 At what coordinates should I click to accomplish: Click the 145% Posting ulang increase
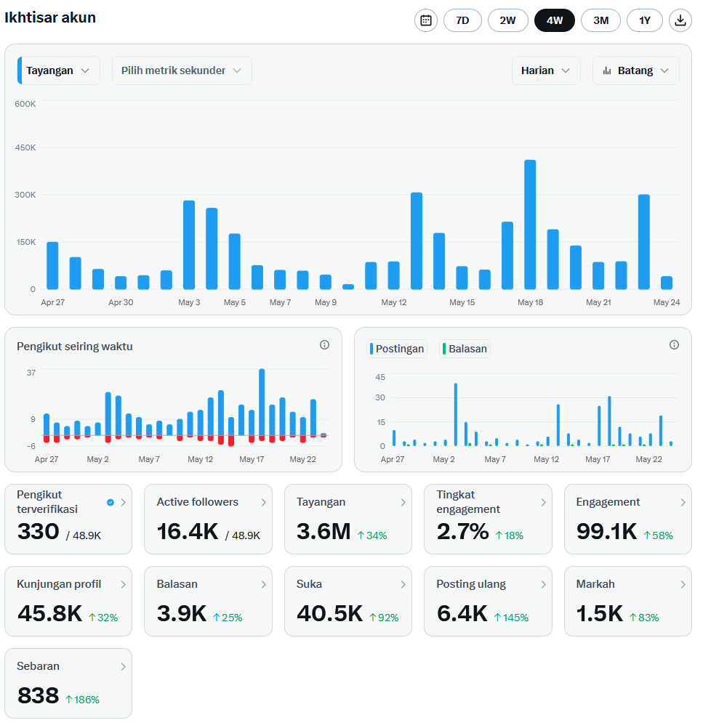click(511, 618)
